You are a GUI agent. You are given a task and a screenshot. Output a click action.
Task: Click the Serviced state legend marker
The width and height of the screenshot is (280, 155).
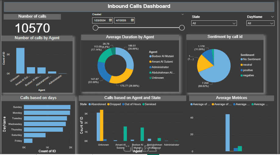point(143,104)
